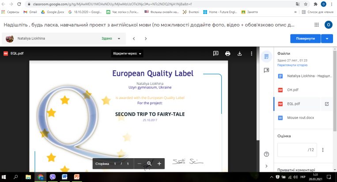Add a comment to the PDF
Viewport: 337px width, 182px height.
(x=216, y=53)
